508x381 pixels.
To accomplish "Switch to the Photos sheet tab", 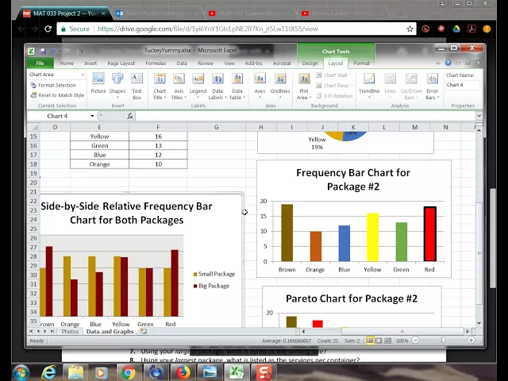I will click(x=70, y=332).
